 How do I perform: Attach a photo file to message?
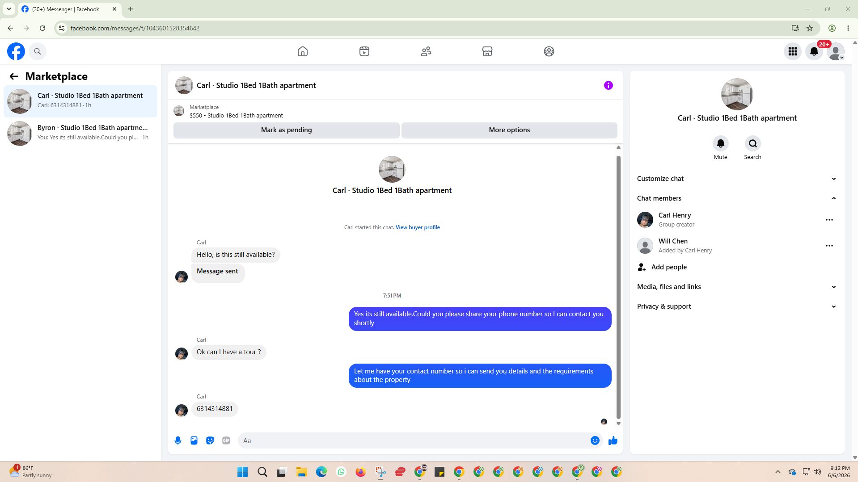point(194,440)
